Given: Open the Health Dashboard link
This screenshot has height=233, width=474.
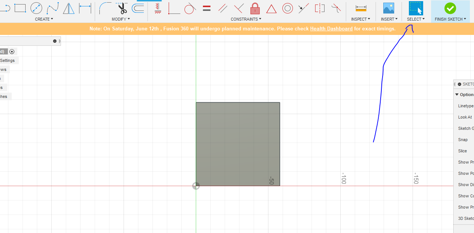Looking at the screenshot, I should (331, 29).
